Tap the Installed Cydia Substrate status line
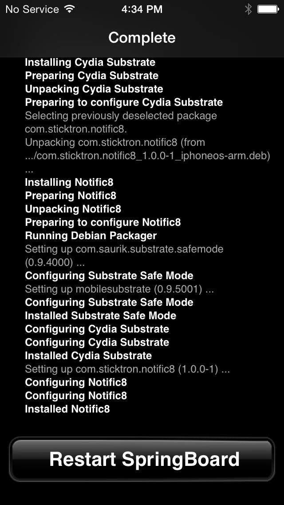The height and width of the screenshot is (505, 284). click(x=89, y=356)
